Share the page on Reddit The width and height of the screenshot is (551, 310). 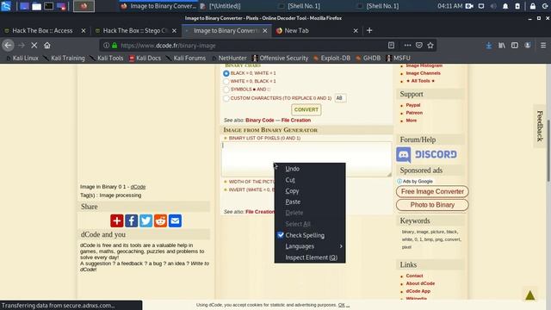pos(161,220)
